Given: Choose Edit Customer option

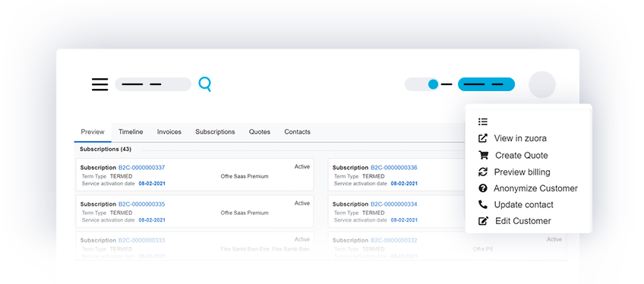Looking at the screenshot, I should (x=523, y=221).
